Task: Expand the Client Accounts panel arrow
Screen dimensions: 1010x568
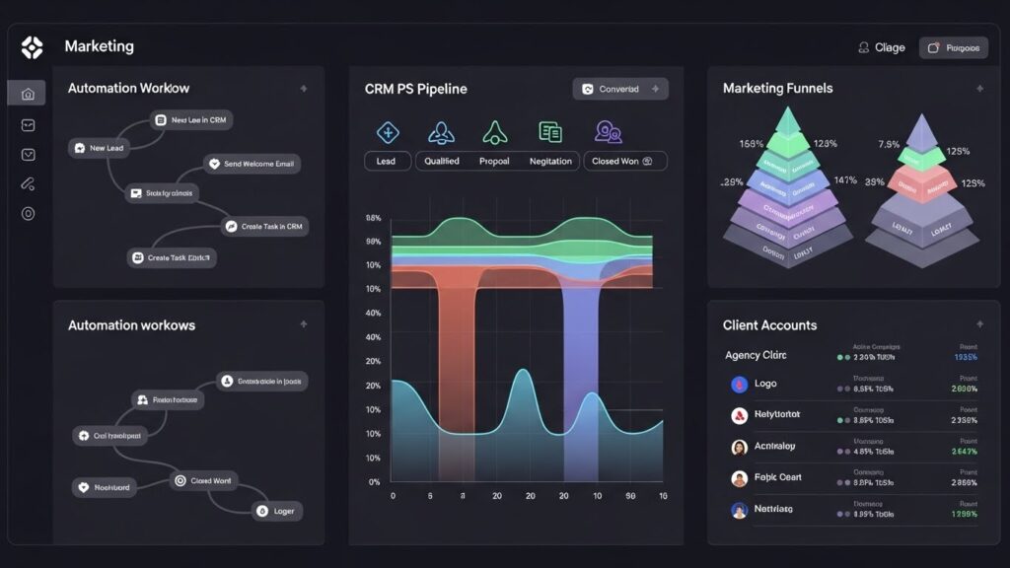Action: pyautogui.click(x=981, y=323)
